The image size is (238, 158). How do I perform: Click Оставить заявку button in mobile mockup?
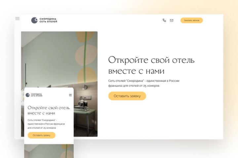click(x=41, y=135)
